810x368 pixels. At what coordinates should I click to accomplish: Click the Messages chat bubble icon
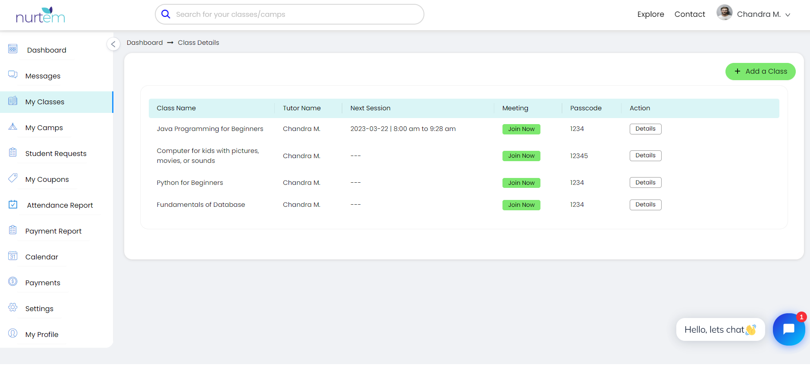coord(13,75)
